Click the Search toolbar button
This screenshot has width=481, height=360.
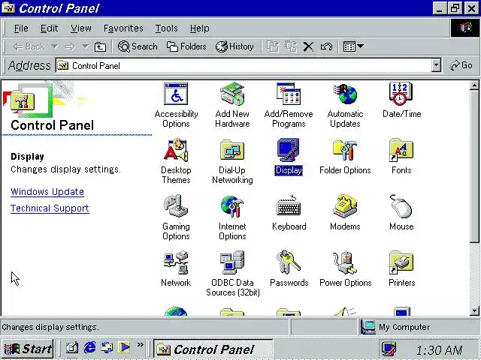click(138, 46)
